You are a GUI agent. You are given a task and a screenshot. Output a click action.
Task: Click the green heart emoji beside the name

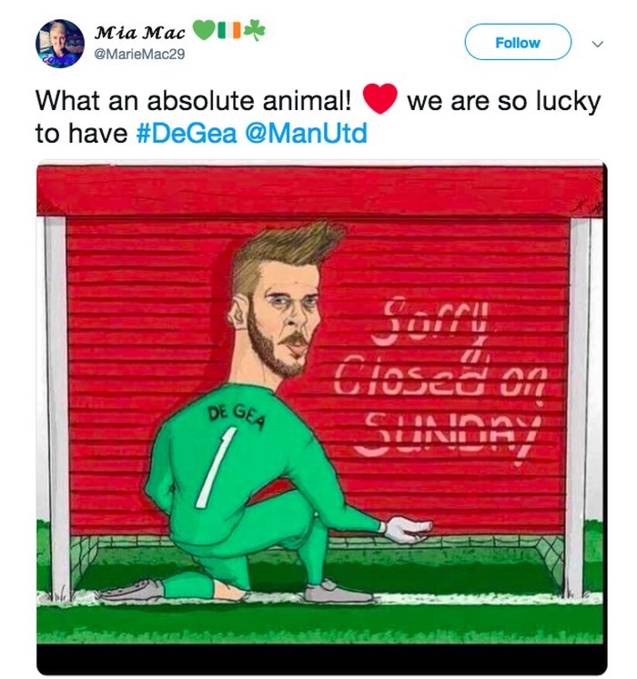(x=203, y=31)
